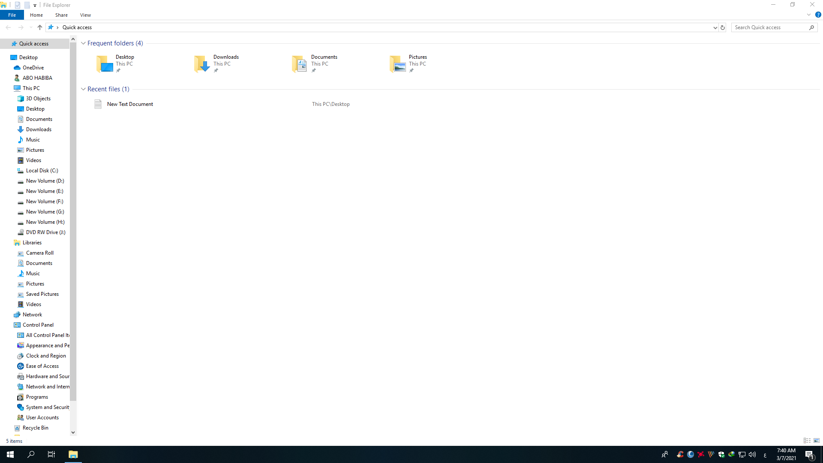Click navigation pane scroll up arrow
The image size is (823, 463).
click(x=73, y=39)
